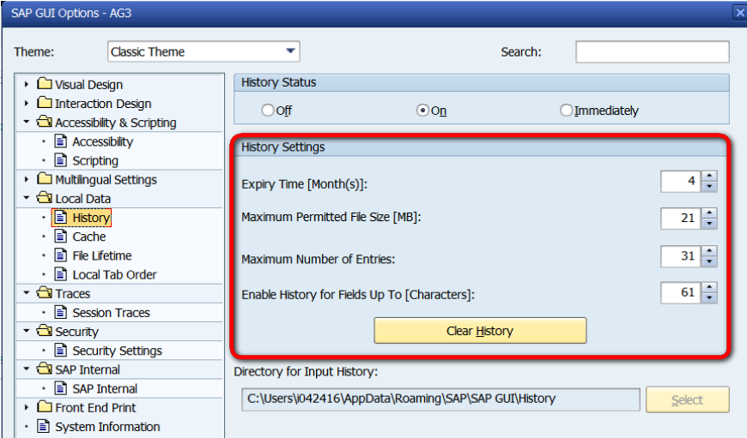Click the Maximum Number of Entries field

coord(681,256)
